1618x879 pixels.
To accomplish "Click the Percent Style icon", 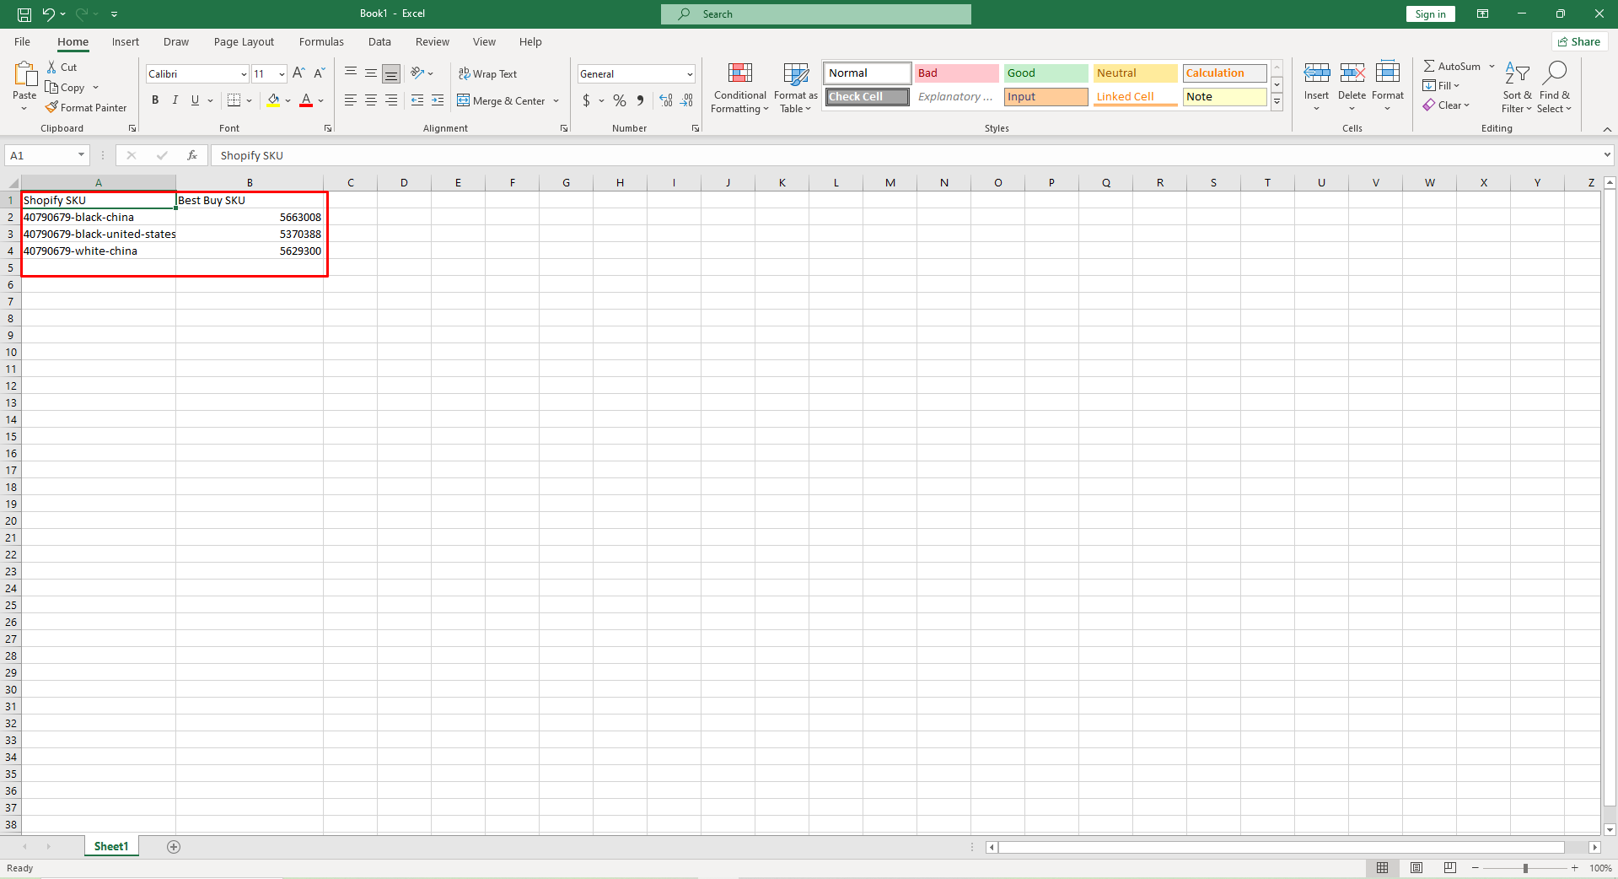I will (x=620, y=100).
